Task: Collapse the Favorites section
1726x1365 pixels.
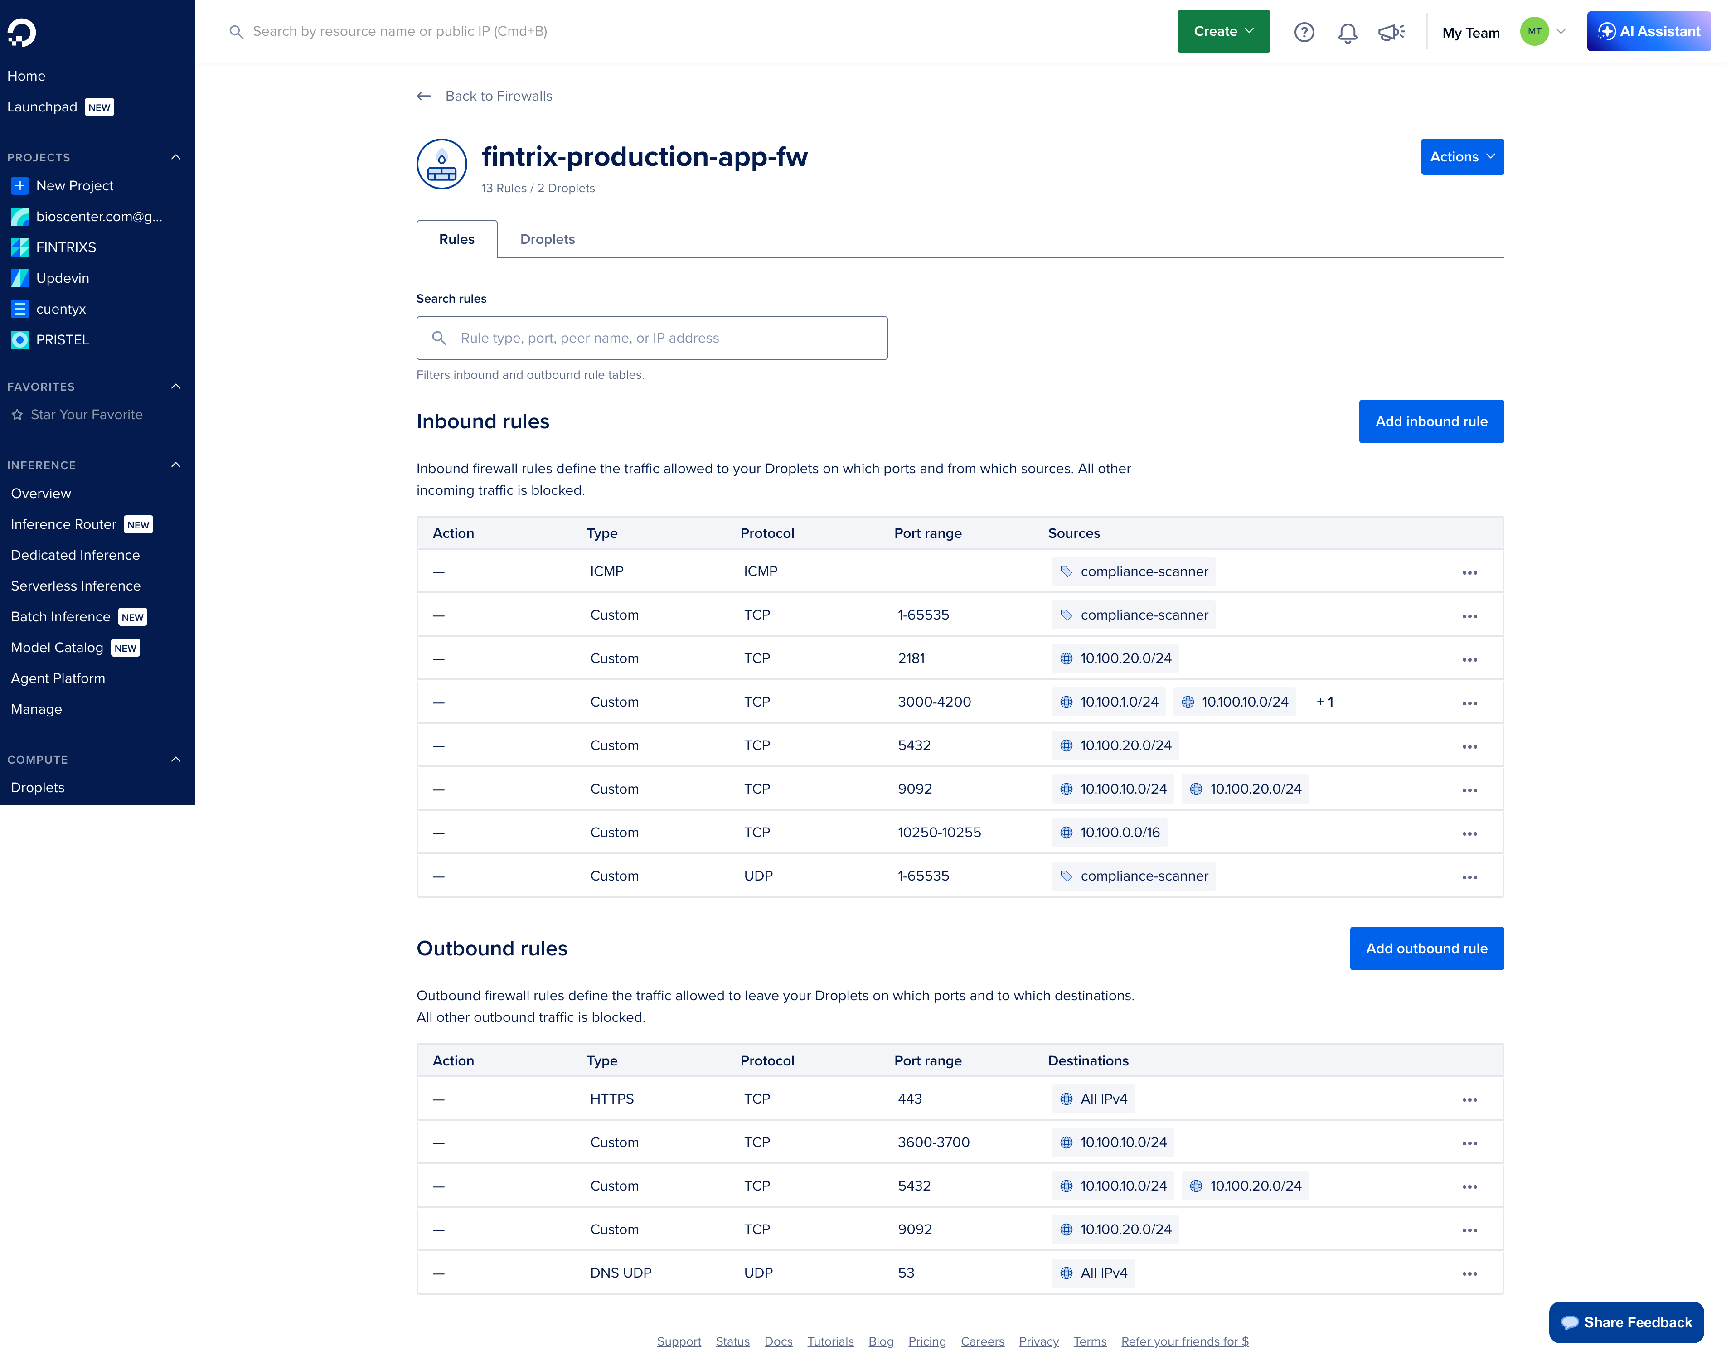Action: [x=176, y=386]
